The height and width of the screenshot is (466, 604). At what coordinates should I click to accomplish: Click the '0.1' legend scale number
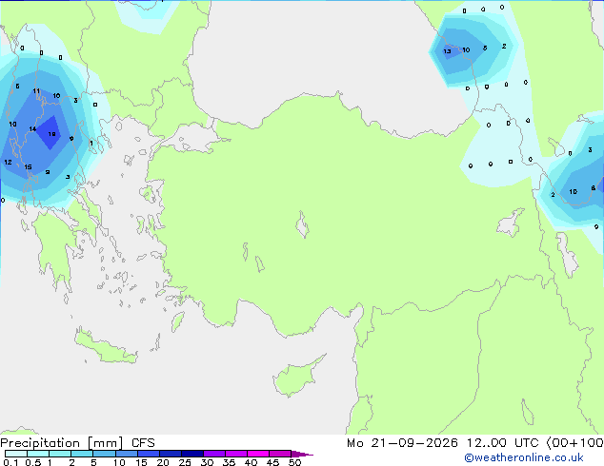click(x=10, y=462)
